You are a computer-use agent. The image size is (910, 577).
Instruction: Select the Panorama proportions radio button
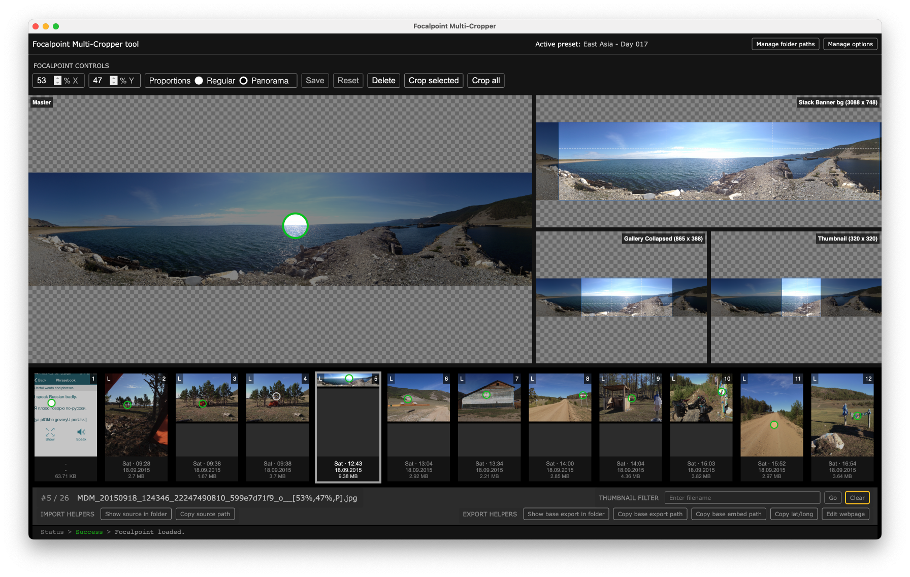[244, 81]
